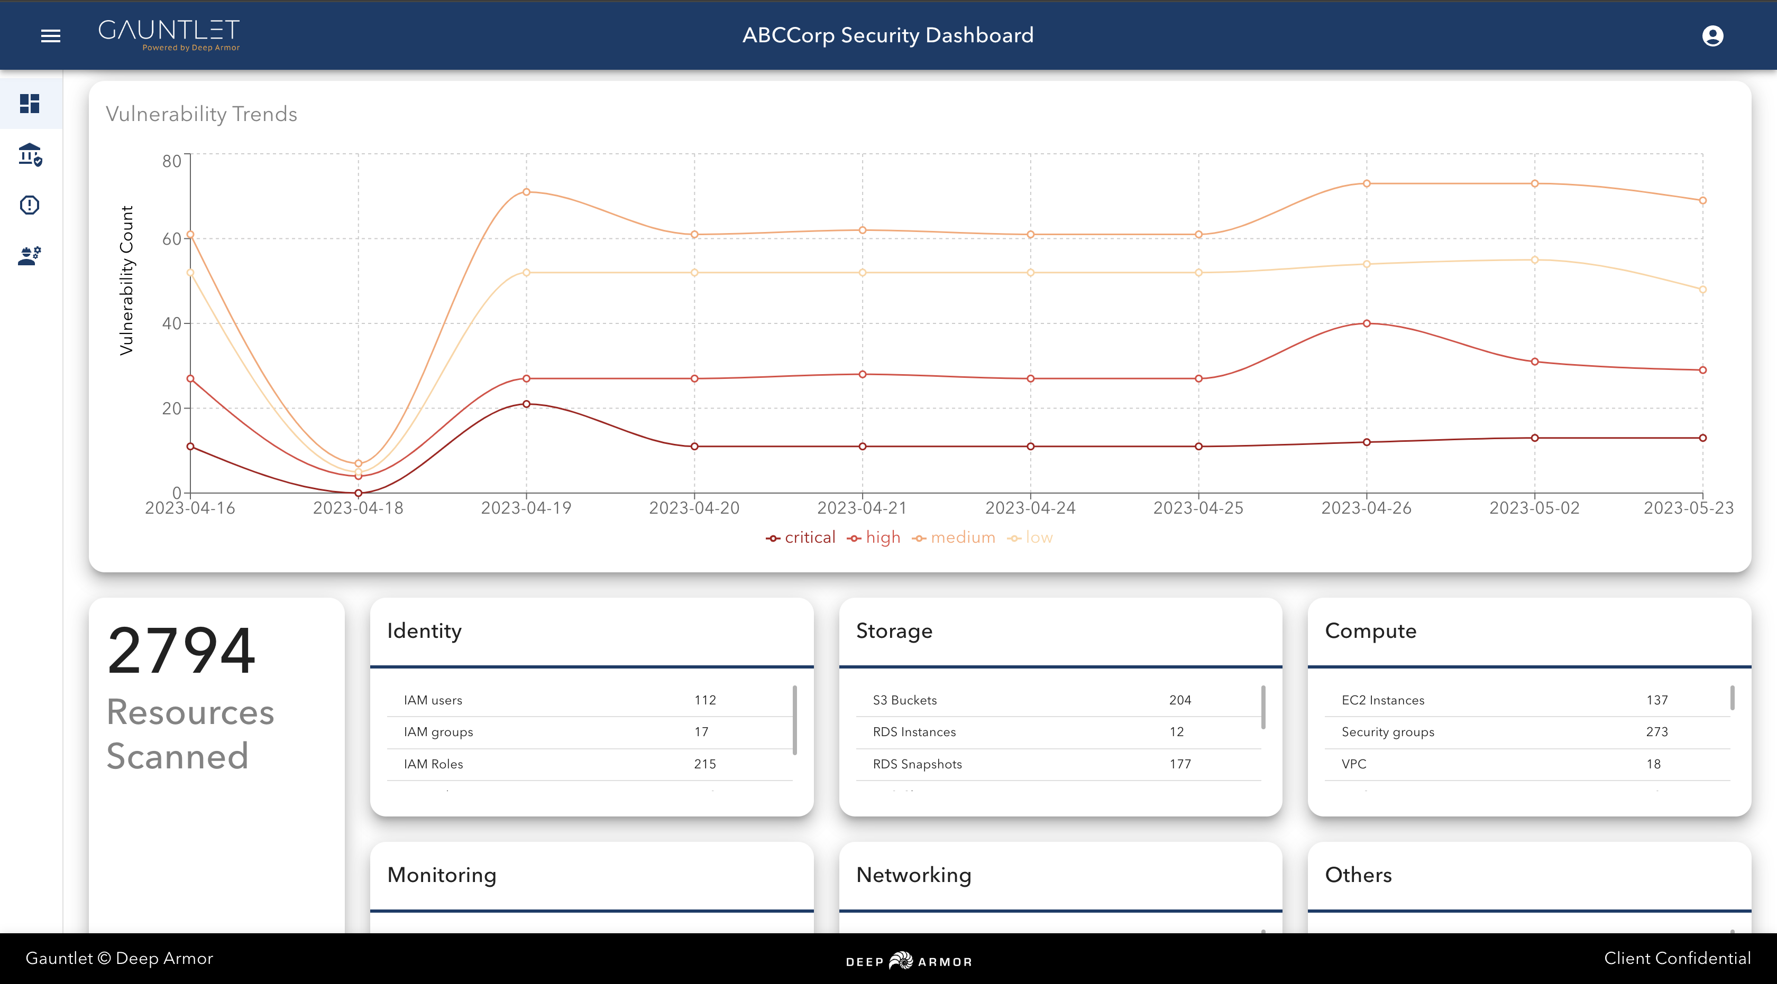Click medium data point at 2023-04-19
1777x984 pixels.
526,191
